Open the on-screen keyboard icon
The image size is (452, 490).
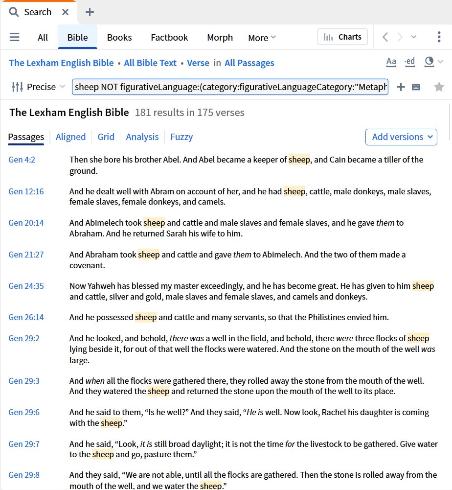(x=416, y=87)
